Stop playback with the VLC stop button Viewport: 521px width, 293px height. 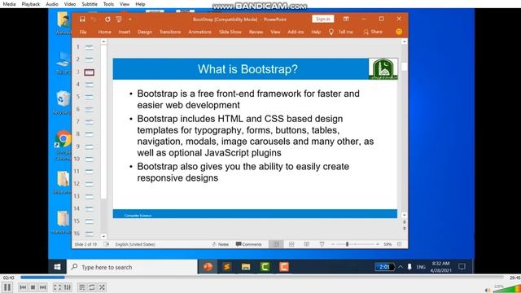tap(33, 287)
